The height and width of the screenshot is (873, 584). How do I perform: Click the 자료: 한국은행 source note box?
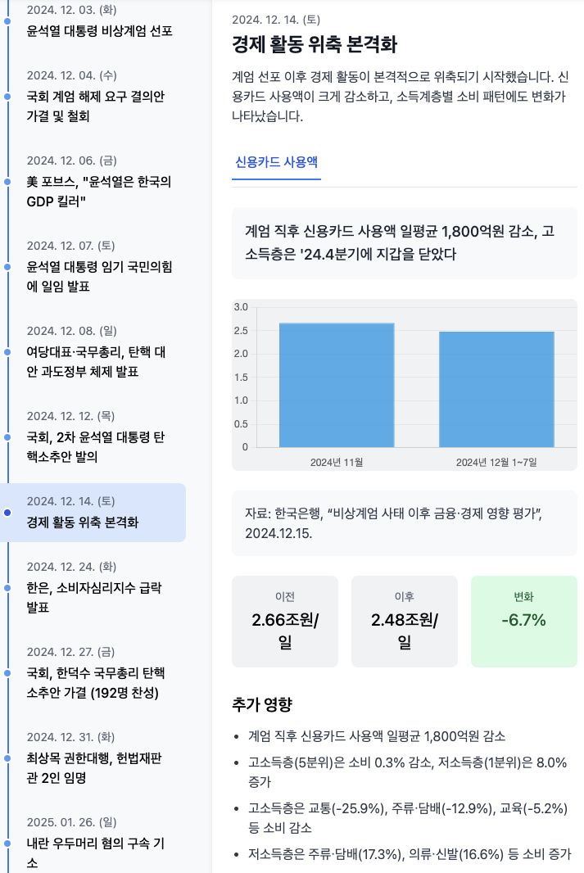click(405, 523)
